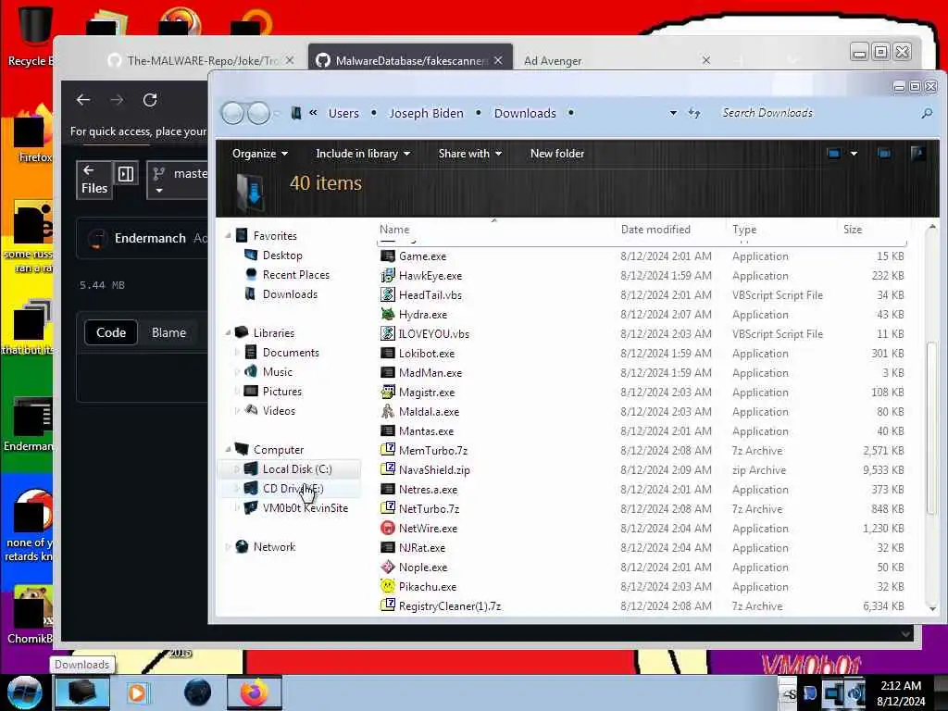The width and height of the screenshot is (948, 711).
Task: Click Downloads breadcrumb
Action: pos(525,113)
